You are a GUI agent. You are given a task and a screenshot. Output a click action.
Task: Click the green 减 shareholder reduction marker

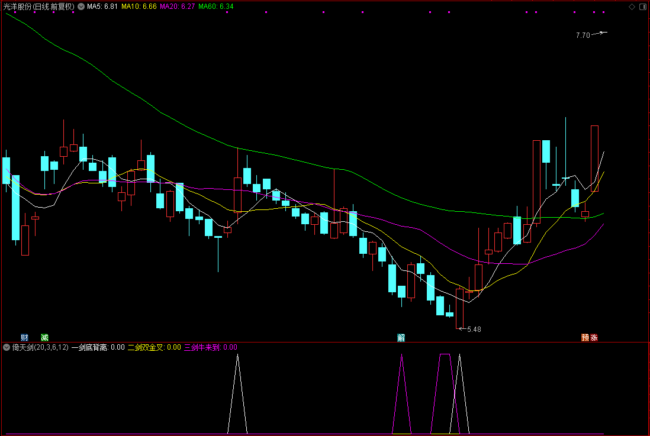click(44, 337)
